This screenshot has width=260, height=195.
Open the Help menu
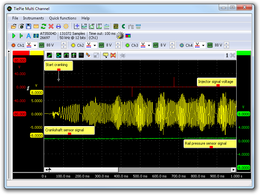tap(85, 18)
